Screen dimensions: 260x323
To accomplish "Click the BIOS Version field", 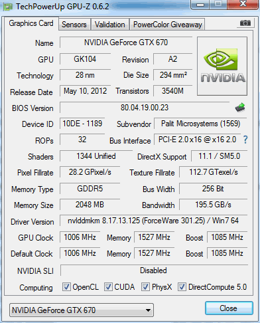I will point(145,108).
